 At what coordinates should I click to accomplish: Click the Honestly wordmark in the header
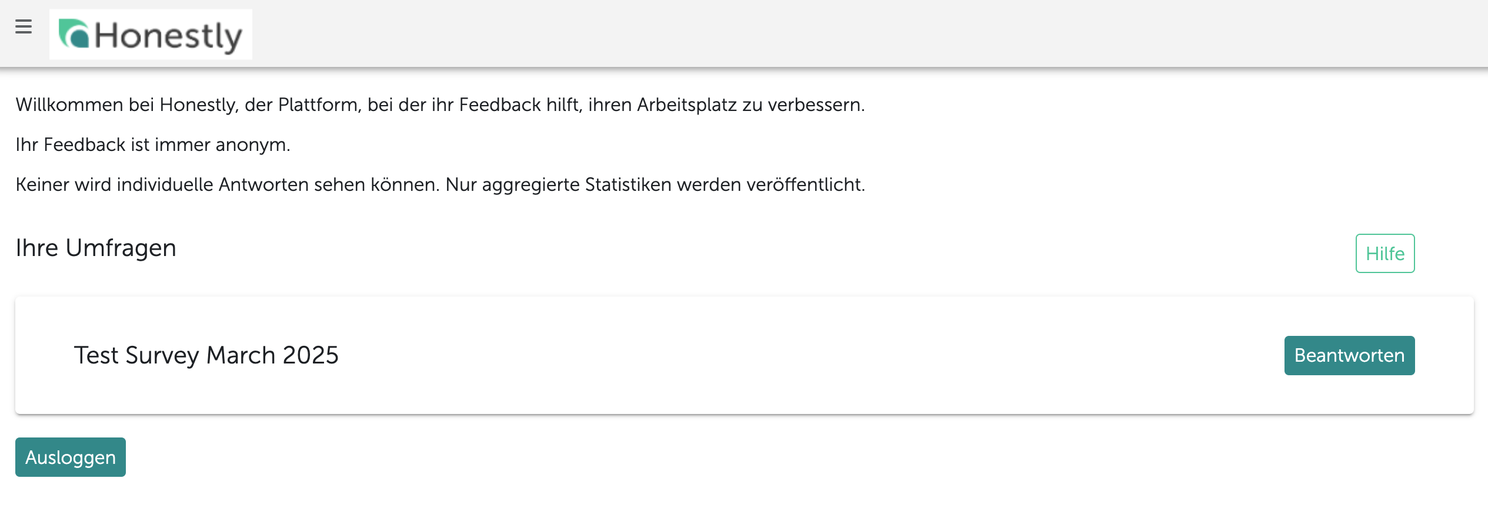coord(168,36)
